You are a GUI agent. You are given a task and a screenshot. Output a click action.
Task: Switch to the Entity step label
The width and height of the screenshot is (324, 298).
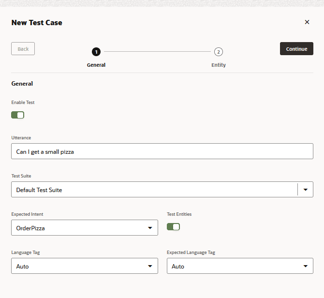coord(219,65)
